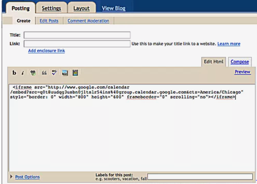Switch to the Compose editor tab
Viewport: 257px width, 184px height.
240,62
